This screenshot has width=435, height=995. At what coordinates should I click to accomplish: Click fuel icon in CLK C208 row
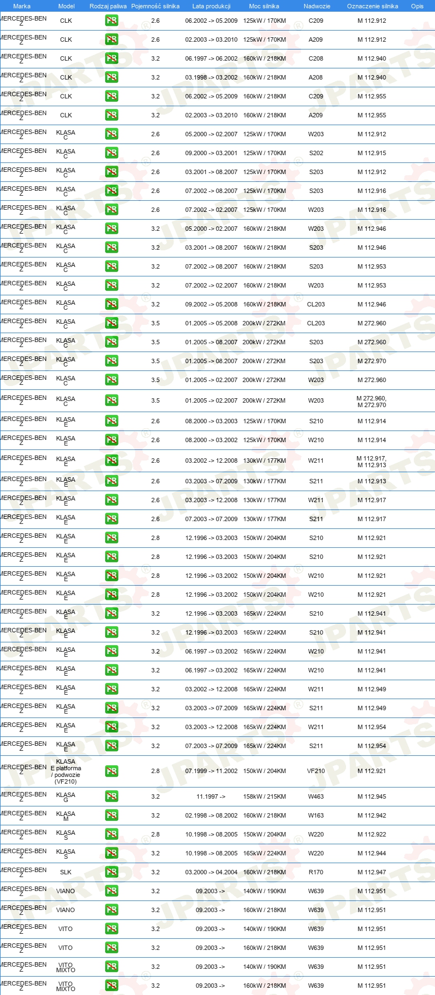pyautogui.click(x=112, y=58)
